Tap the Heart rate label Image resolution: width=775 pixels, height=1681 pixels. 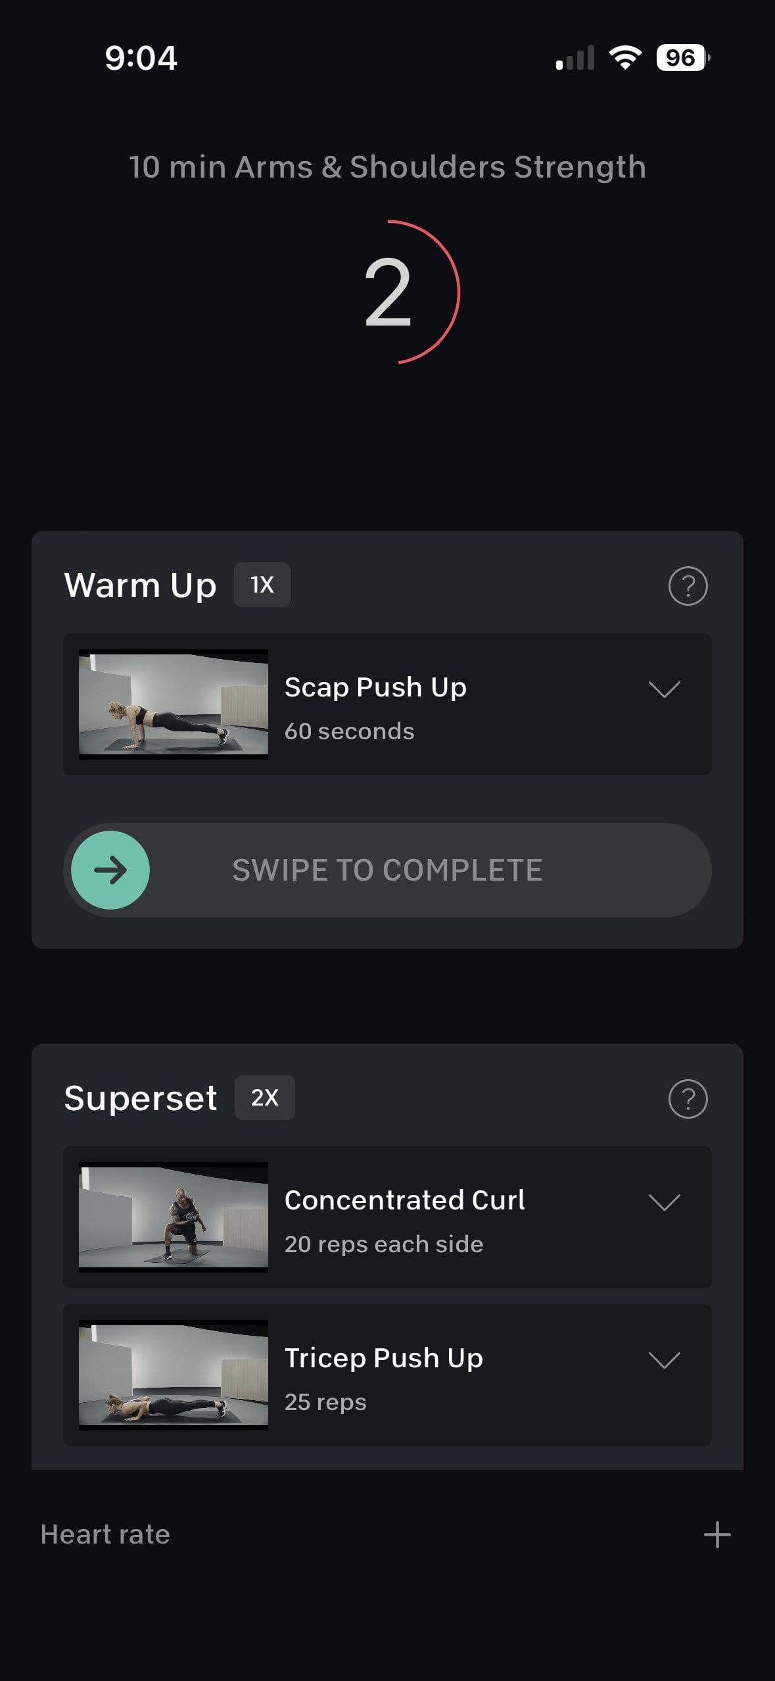(x=105, y=1534)
